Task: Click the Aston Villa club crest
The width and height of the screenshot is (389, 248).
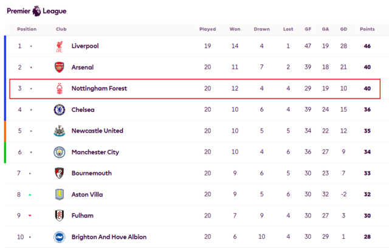Action: point(59,195)
